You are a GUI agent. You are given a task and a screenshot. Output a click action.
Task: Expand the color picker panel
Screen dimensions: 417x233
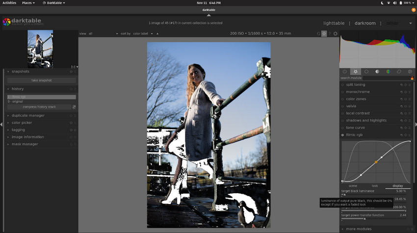click(8, 123)
